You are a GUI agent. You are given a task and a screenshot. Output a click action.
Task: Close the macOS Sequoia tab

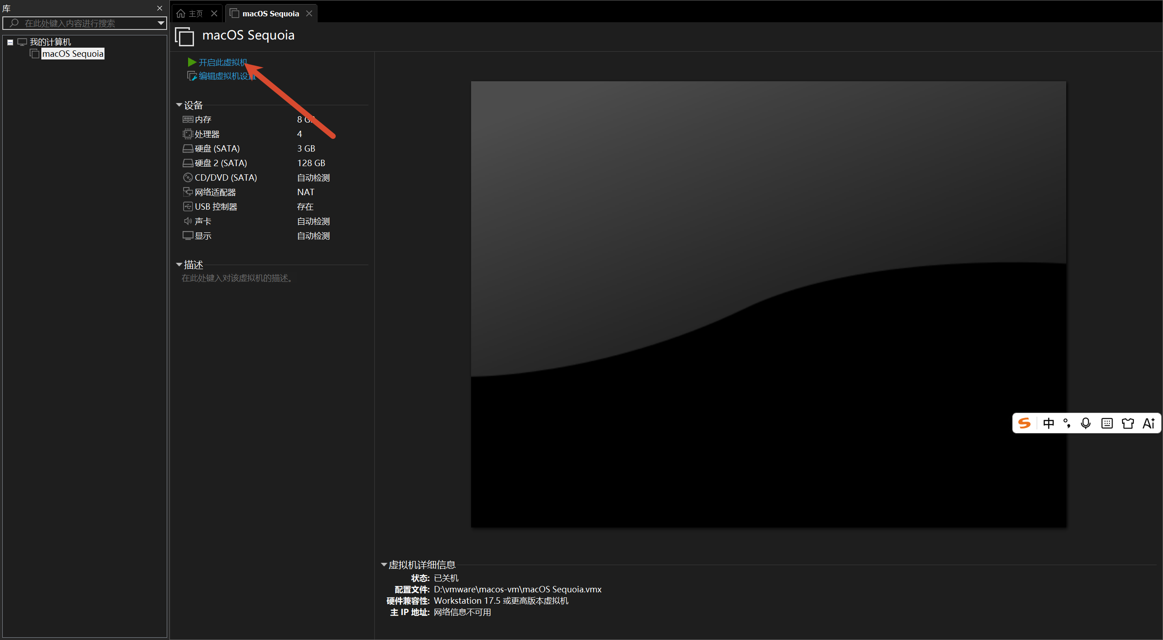click(x=309, y=14)
